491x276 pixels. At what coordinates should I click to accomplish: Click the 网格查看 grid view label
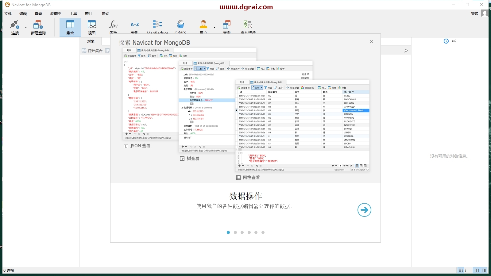coord(251,178)
